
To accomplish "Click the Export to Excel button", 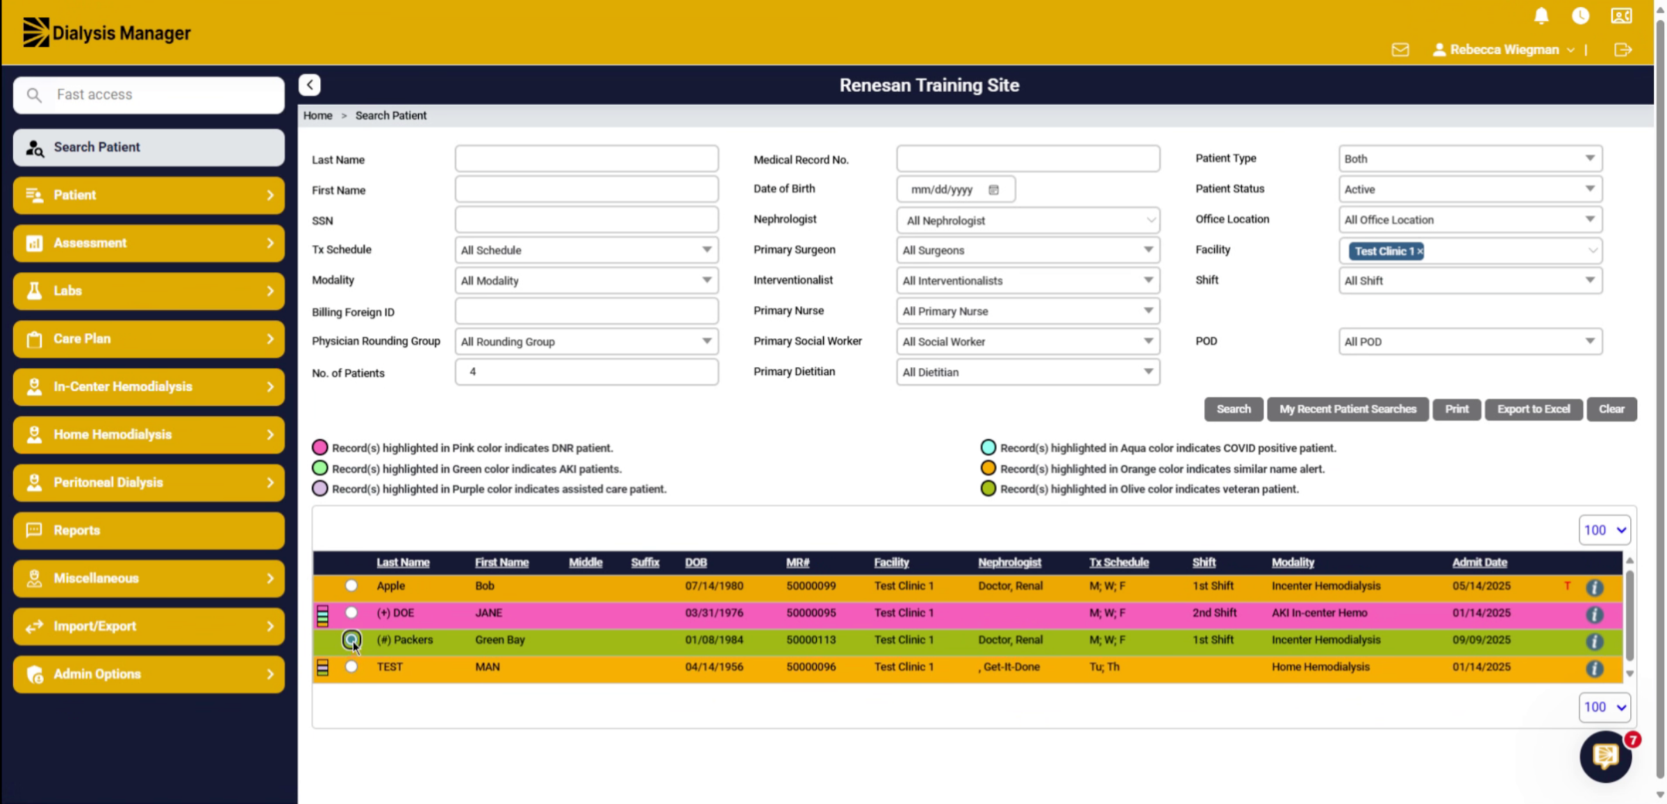I will [x=1534, y=410].
